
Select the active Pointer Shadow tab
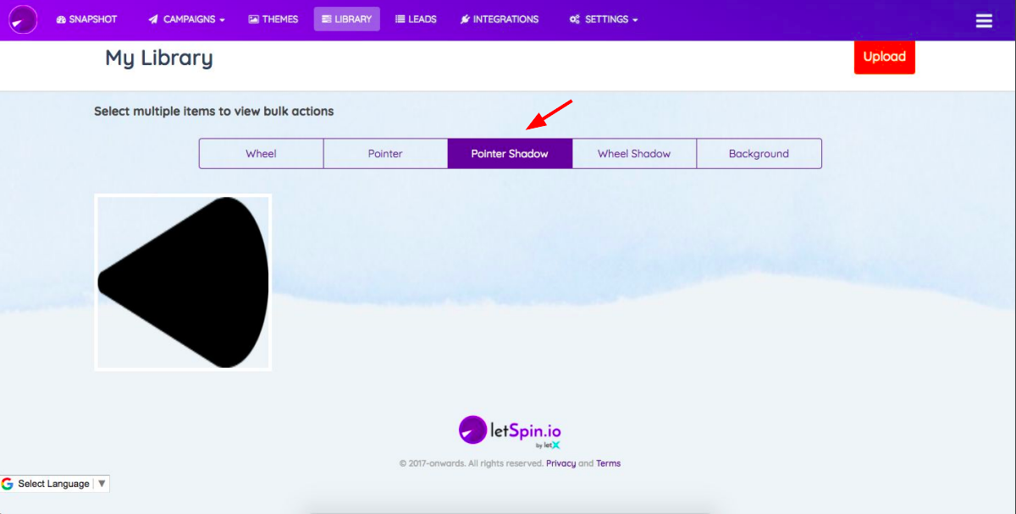[510, 154]
